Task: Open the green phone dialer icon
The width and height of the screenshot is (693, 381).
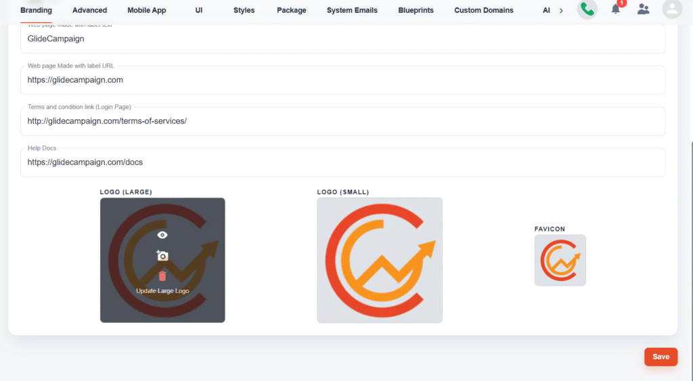Action: point(587,9)
